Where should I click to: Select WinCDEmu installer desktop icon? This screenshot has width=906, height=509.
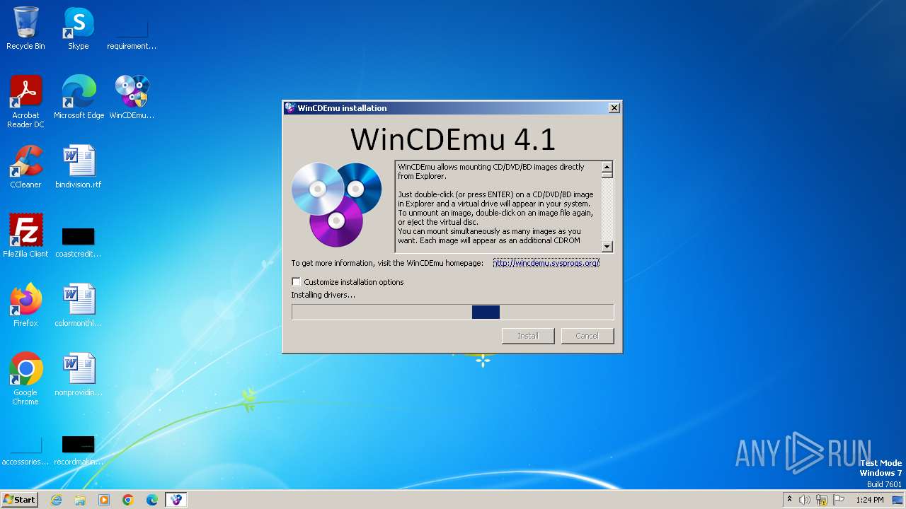click(x=132, y=98)
